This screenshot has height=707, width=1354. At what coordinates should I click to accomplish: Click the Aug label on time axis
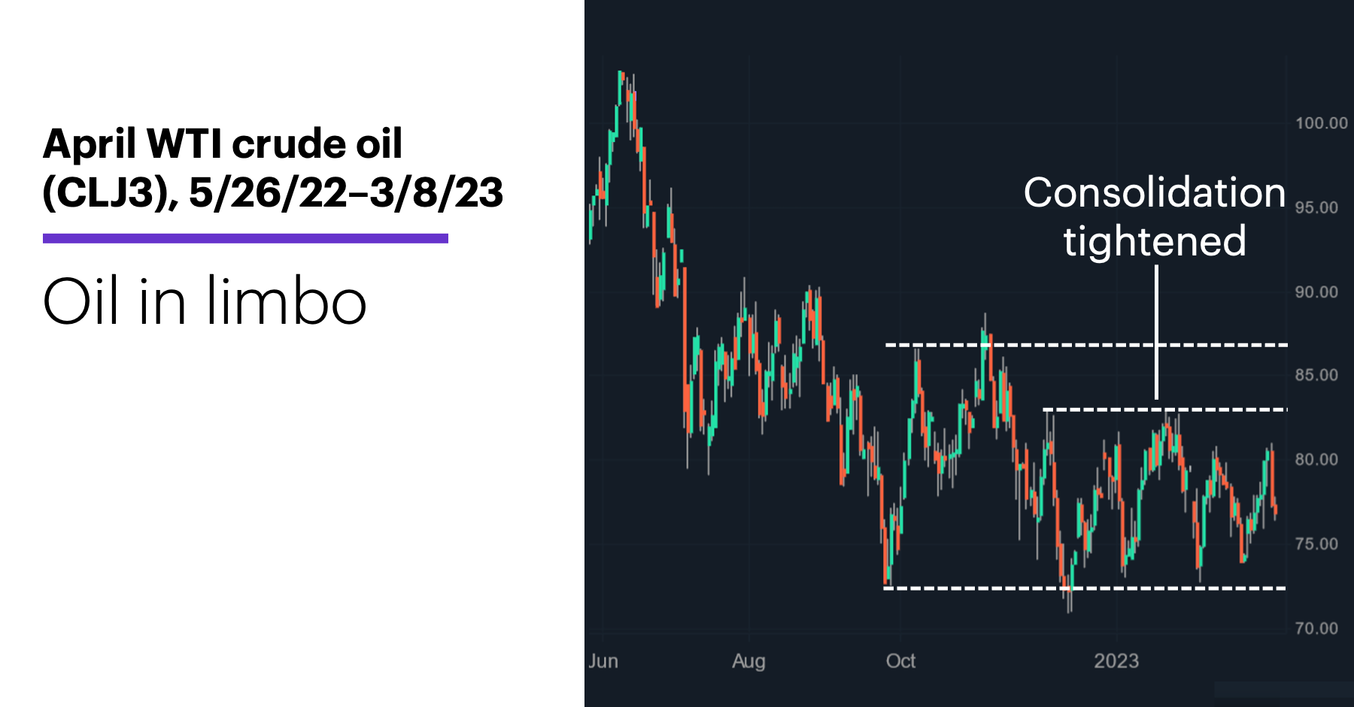(x=748, y=662)
